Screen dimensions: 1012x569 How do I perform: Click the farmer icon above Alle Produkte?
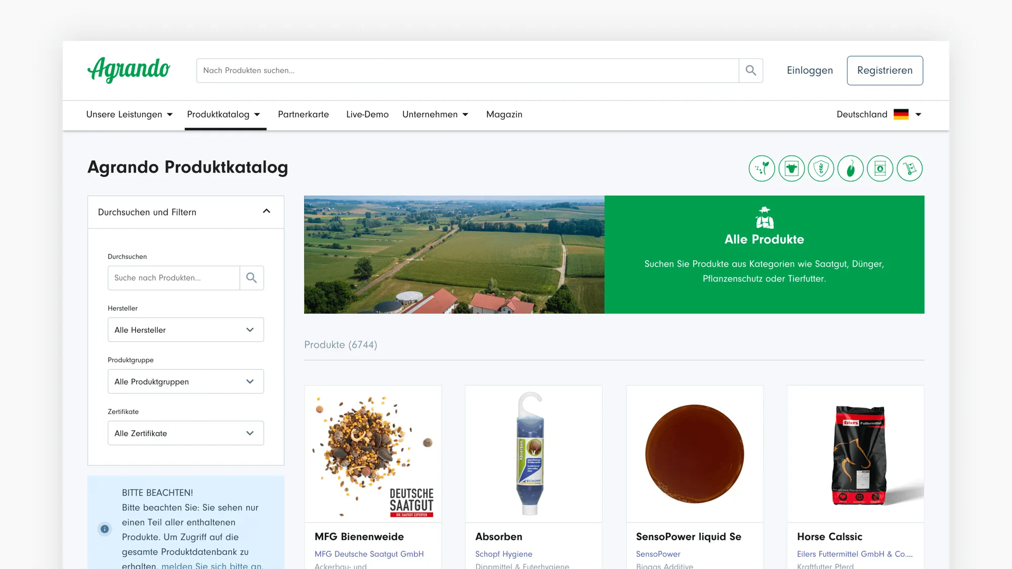point(765,218)
